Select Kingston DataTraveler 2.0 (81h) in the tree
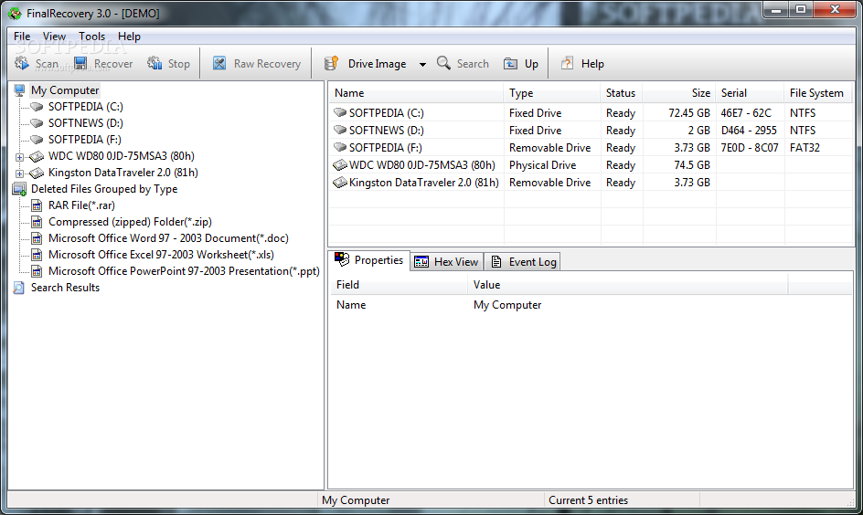Screen dimensions: 863x515 tap(123, 173)
